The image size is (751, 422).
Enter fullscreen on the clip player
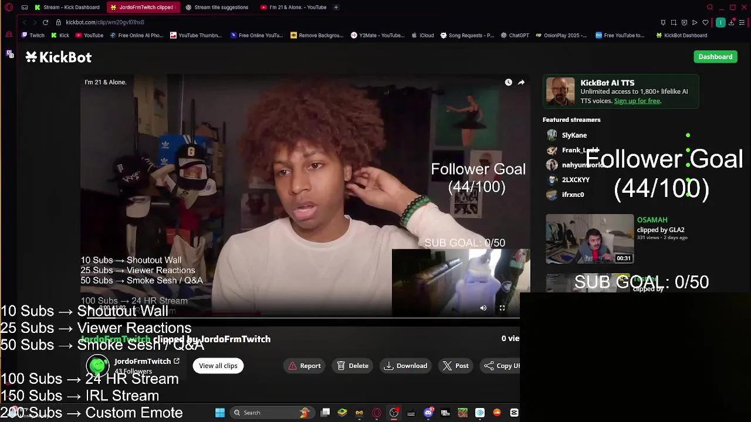[x=502, y=308]
